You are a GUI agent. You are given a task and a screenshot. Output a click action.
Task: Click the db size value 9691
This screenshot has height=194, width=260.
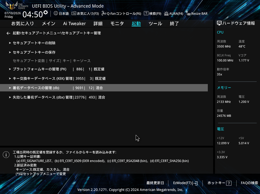pyautogui.click(x=79, y=88)
